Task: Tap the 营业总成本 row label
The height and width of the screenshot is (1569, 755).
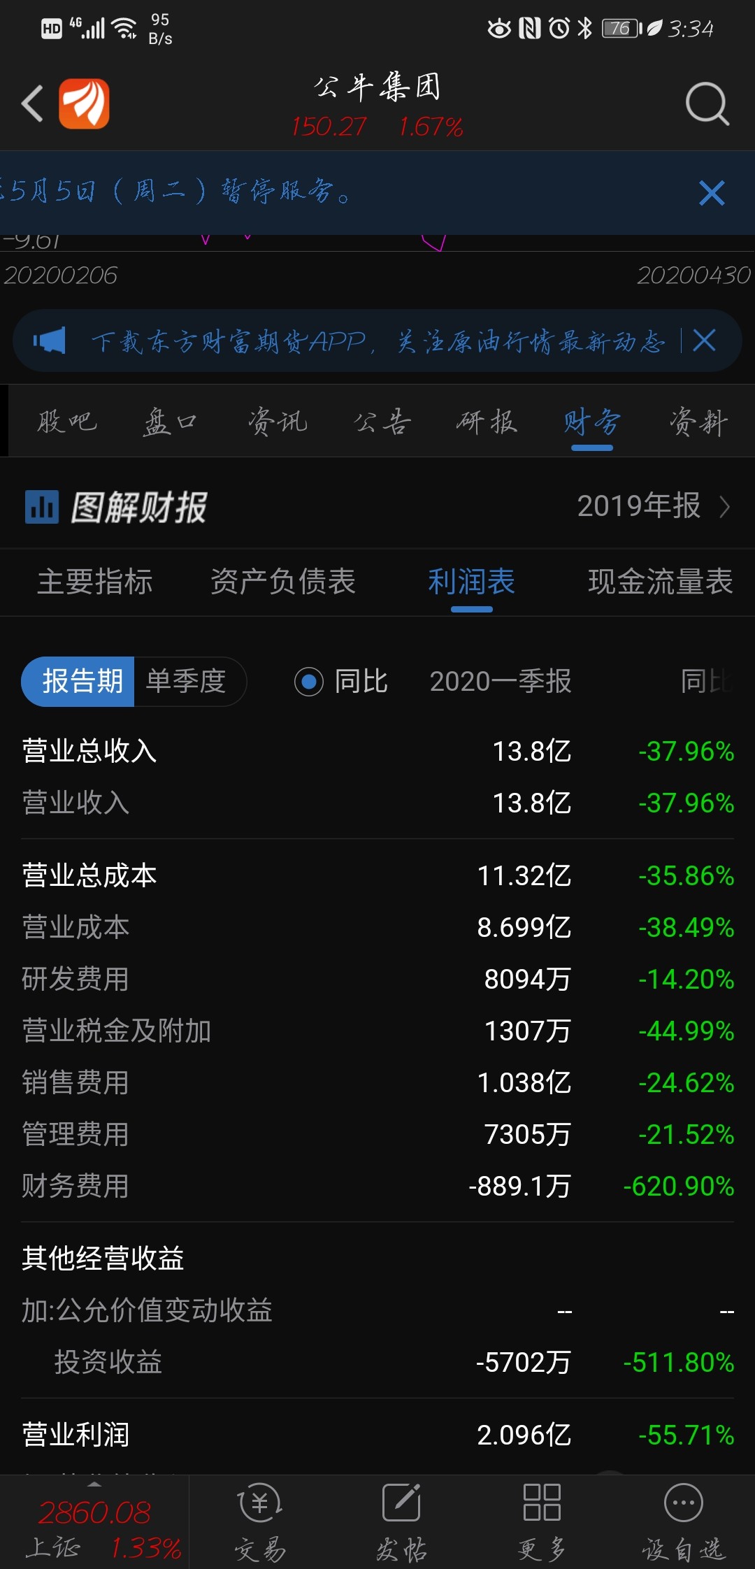Action: 89,875
